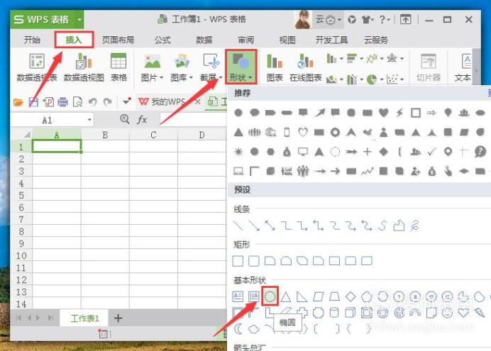The width and height of the screenshot is (491, 351).
Task: Select the cloud basic shape
Action: 254,329
